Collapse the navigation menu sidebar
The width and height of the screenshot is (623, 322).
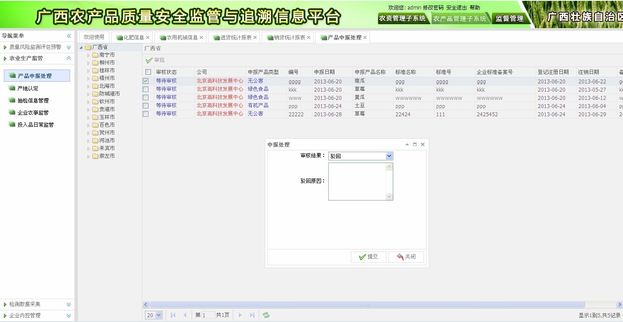coord(69,36)
